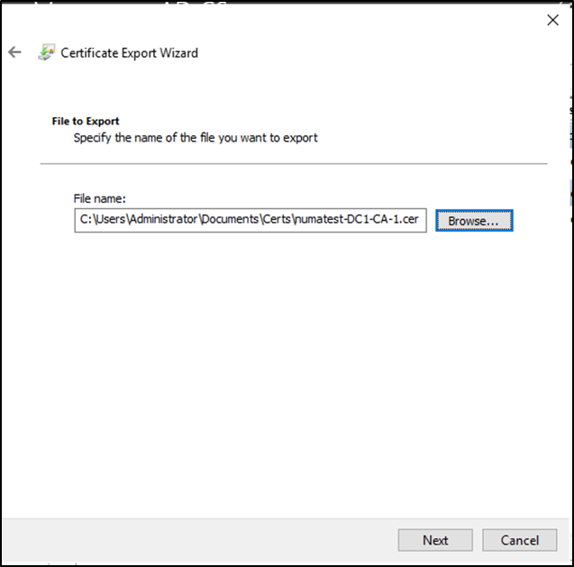Screen dimensions: 574x567
Task: Click 'Certs' folder name in the path
Action: pyautogui.click(x=275, y=221)
